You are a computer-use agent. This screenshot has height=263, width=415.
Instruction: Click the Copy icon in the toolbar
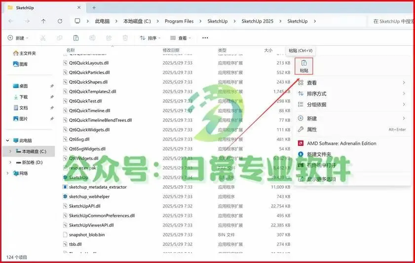[x=60, y=38]
